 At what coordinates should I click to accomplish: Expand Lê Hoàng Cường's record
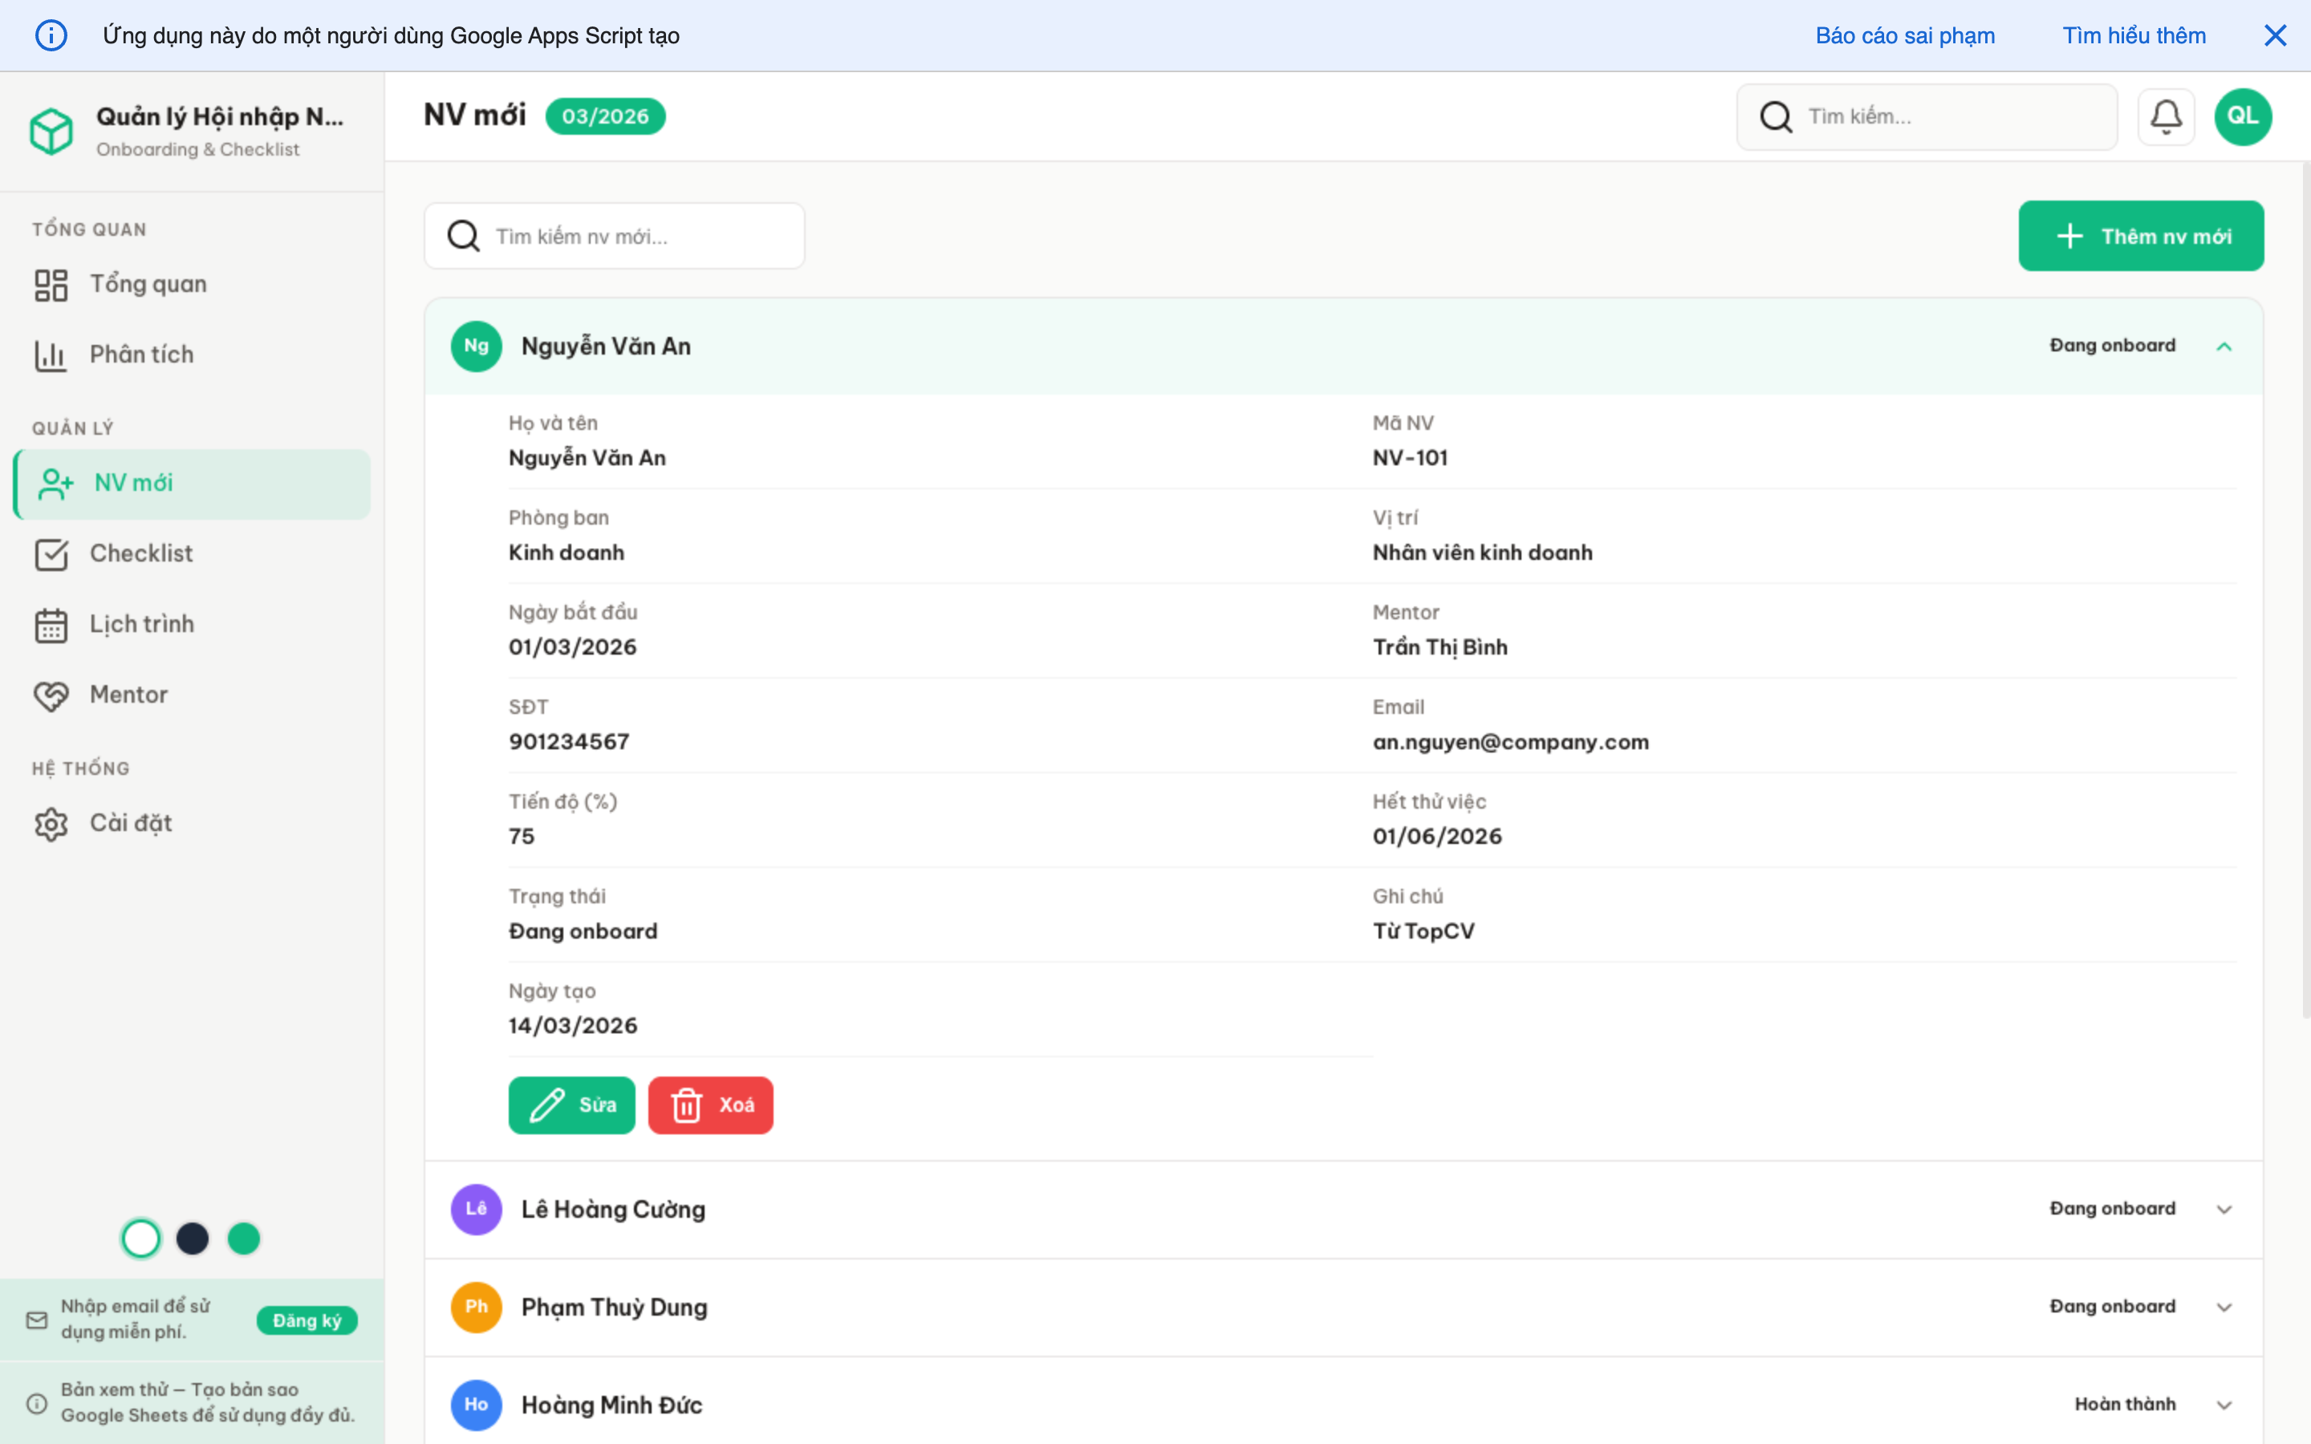[x=2225, y=1208]
